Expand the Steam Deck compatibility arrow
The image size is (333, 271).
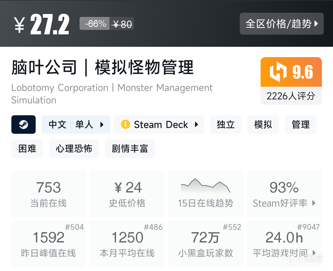(x=196, y=125)
